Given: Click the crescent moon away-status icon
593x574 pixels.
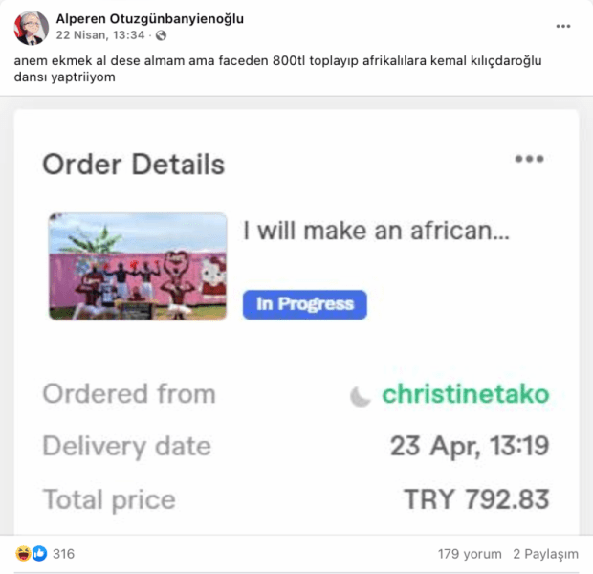Looking at the screenshot, I should point(360,396).
